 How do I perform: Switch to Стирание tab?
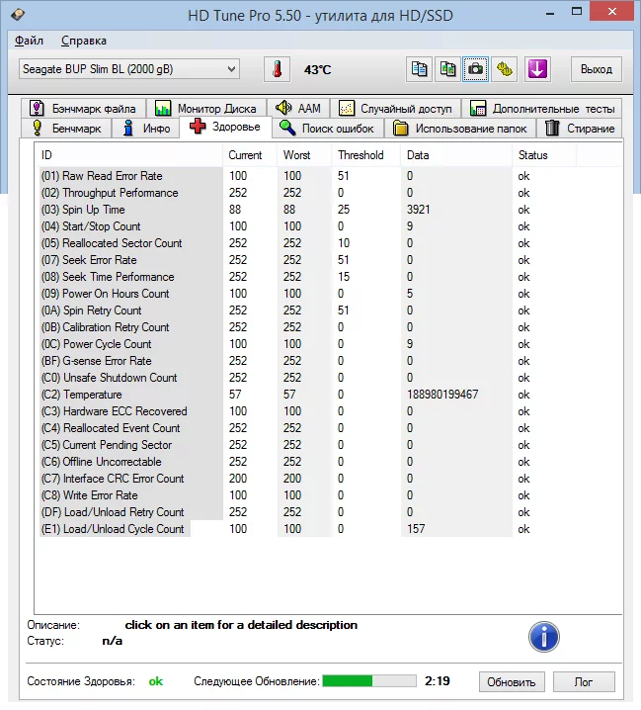click(580, 129)
